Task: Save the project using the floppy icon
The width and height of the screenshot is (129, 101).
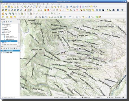Action: [9, 7]
